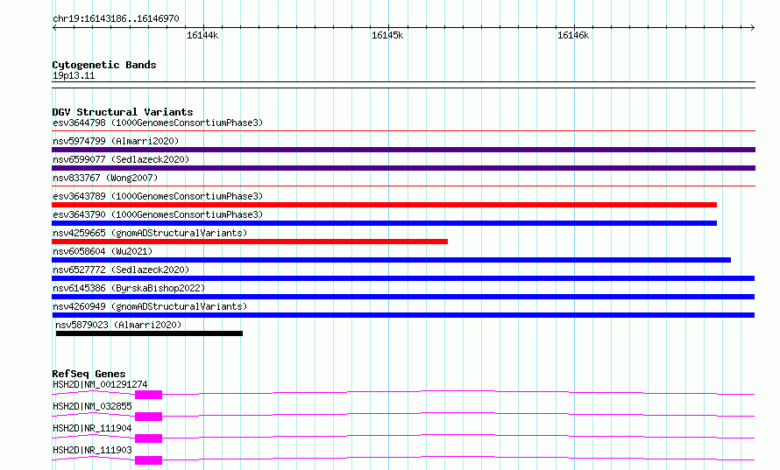Click the 16146k ruler marker
This screenshot has width=780, height=470.
(x=573, y=35)
